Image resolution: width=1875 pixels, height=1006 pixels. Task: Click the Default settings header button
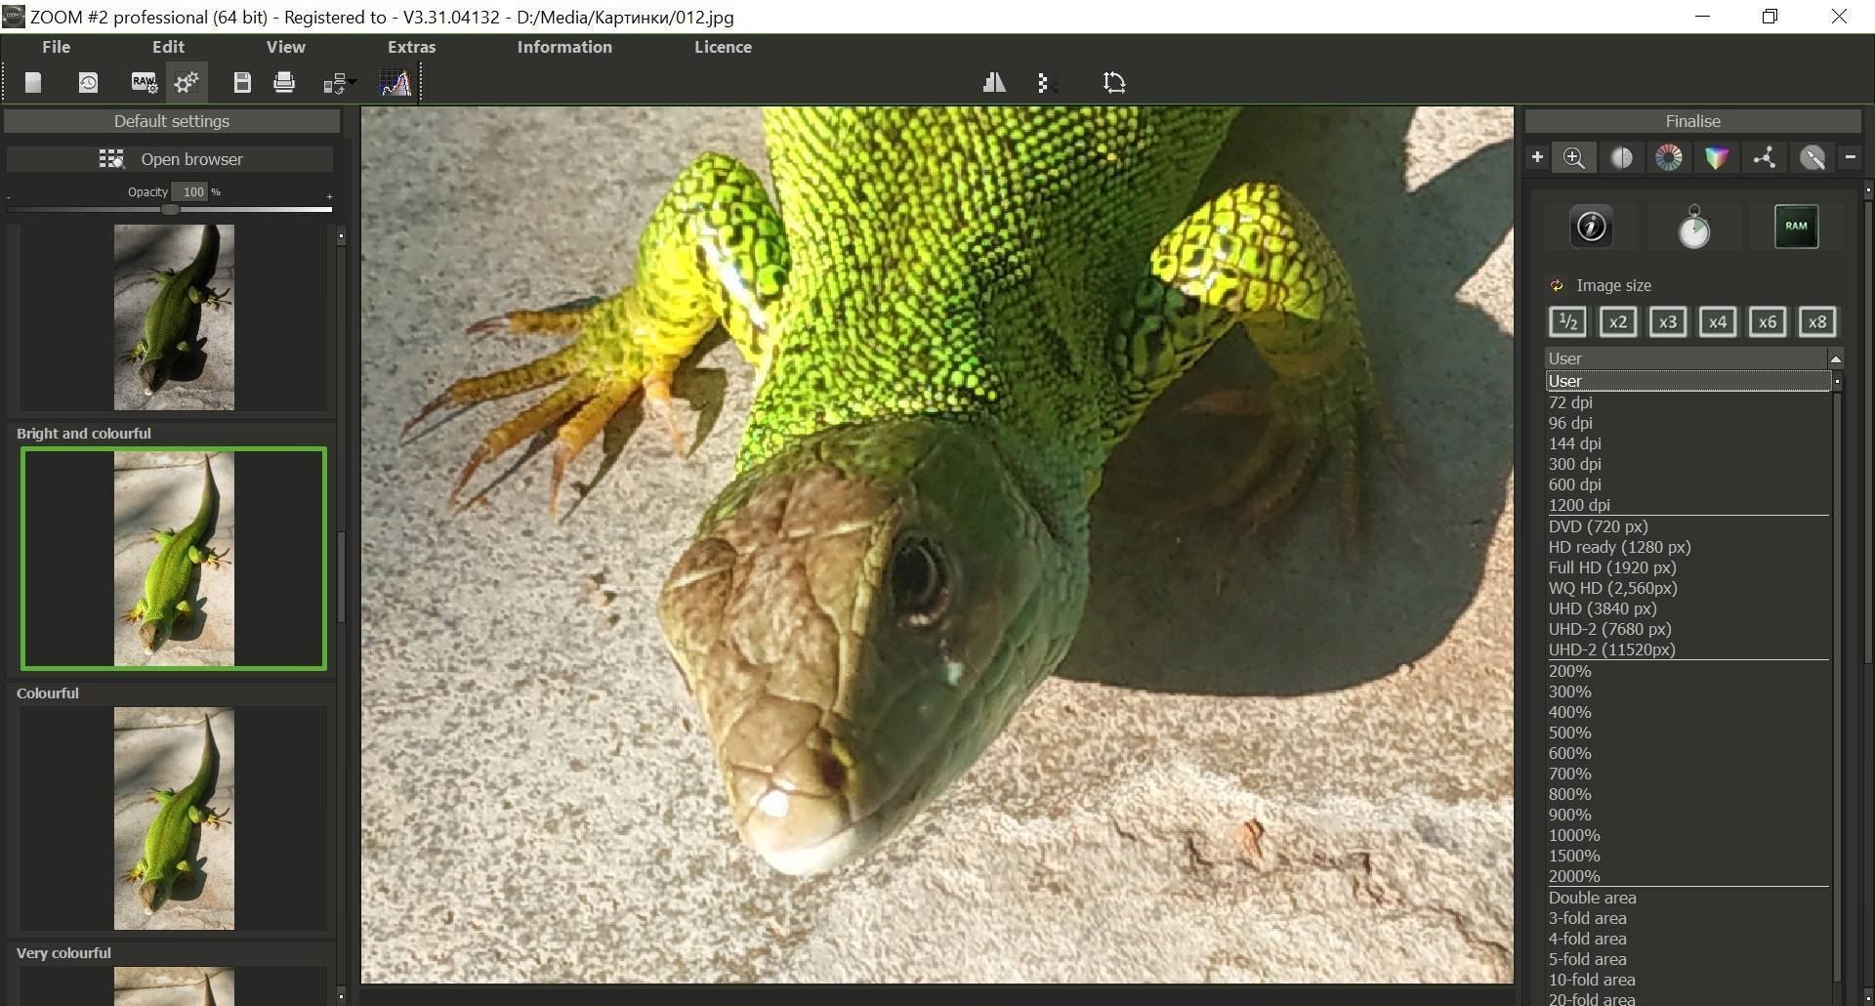172,121
